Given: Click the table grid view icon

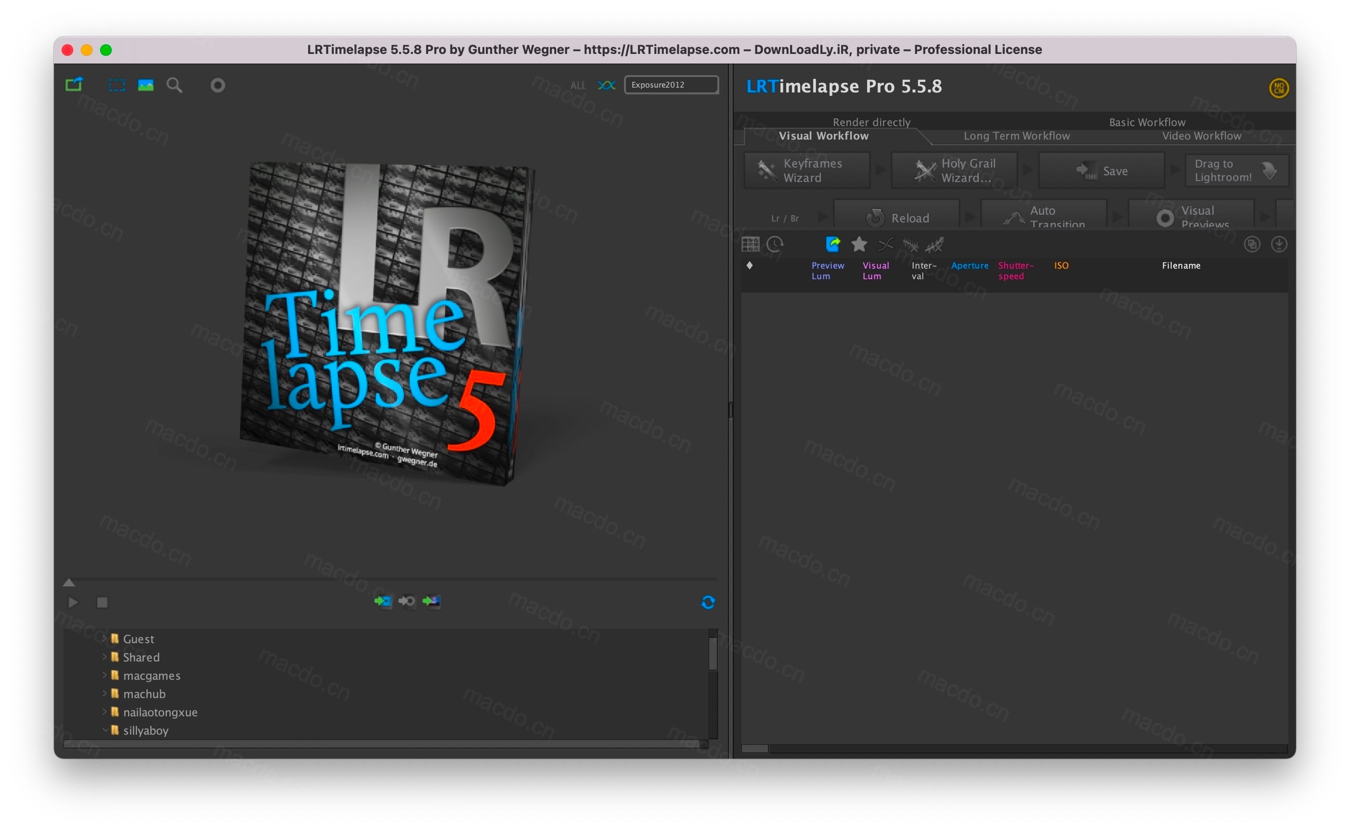Looking at the screenshot, I should 750,244.
